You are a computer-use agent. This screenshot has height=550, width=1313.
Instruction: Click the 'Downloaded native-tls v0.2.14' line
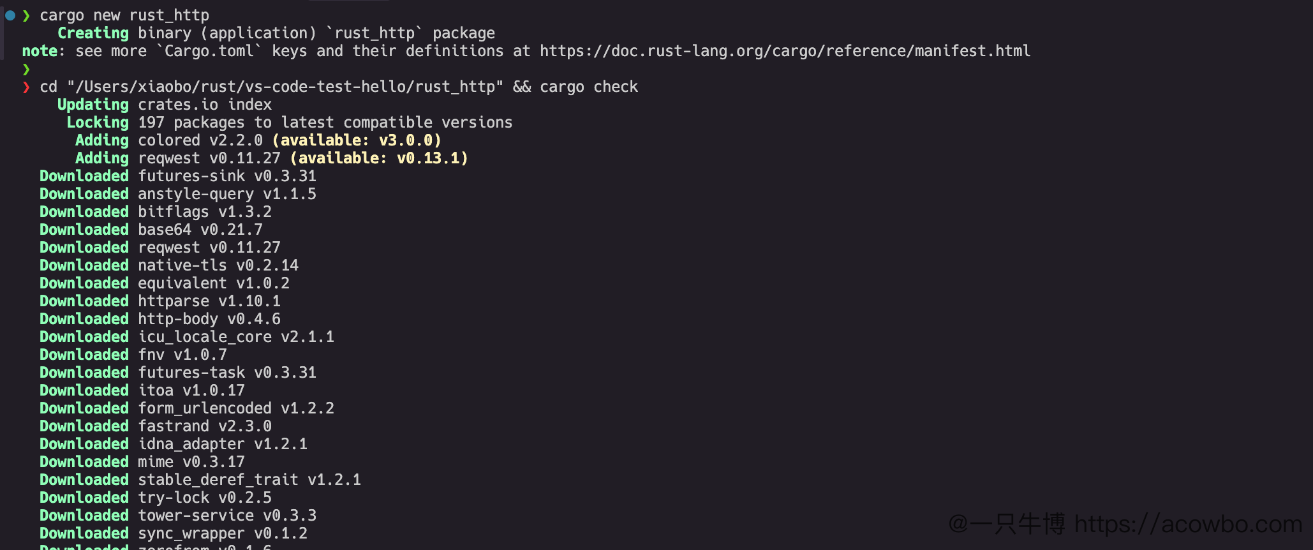[x=169, y=265]
